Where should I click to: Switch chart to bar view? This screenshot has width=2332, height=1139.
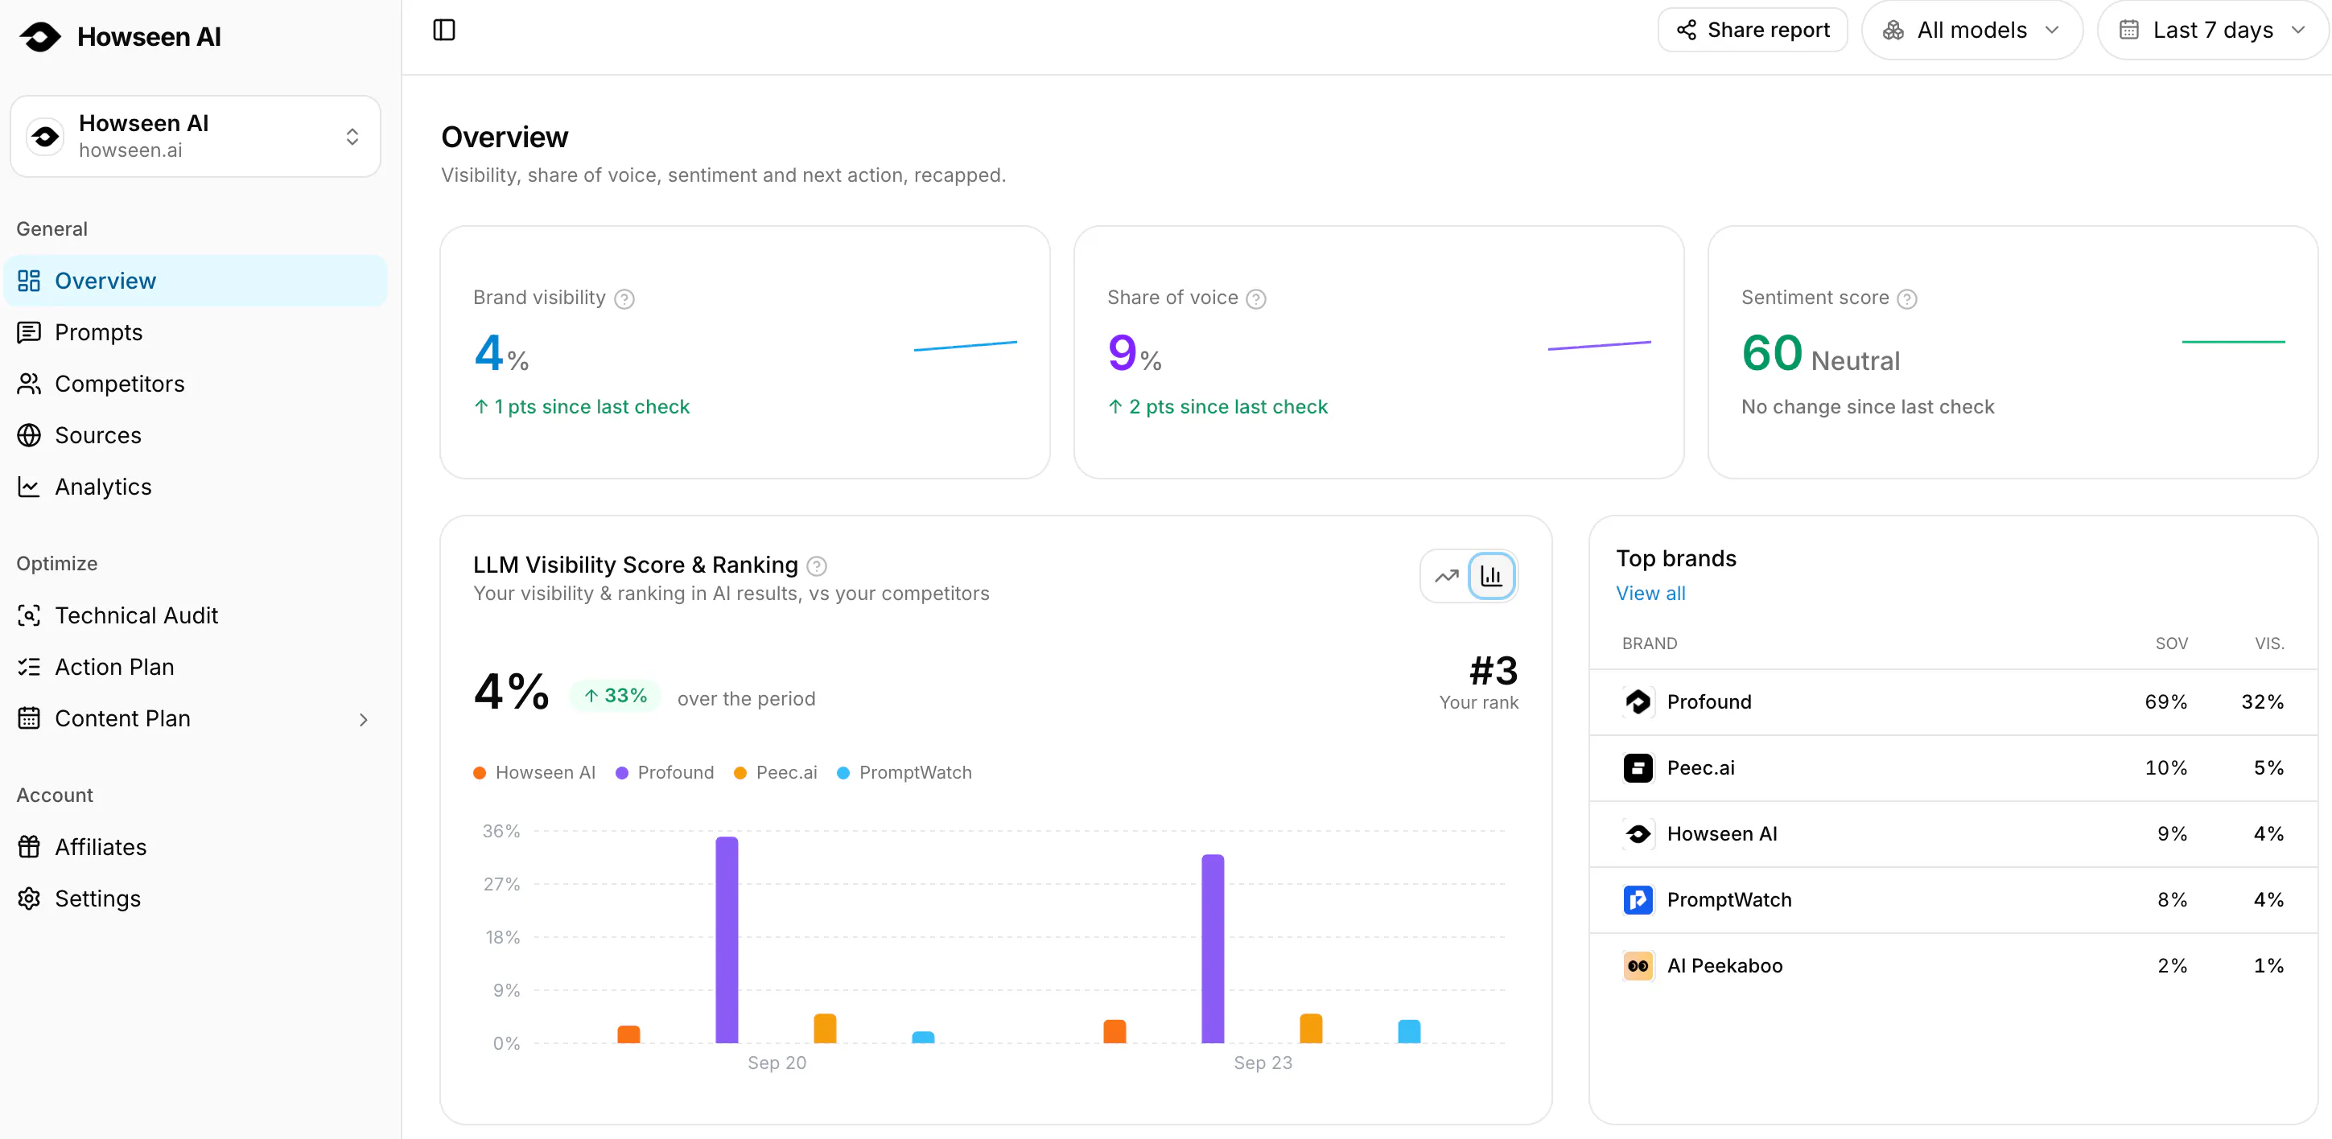point(1491,576)
